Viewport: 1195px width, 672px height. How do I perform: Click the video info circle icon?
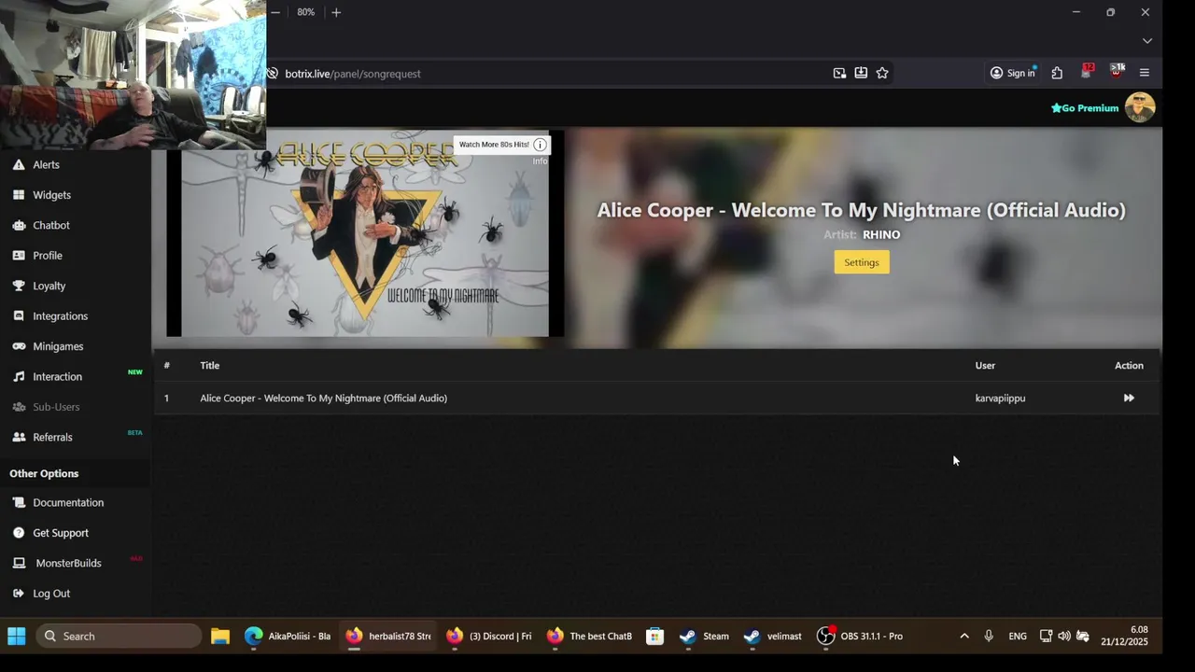540,145
